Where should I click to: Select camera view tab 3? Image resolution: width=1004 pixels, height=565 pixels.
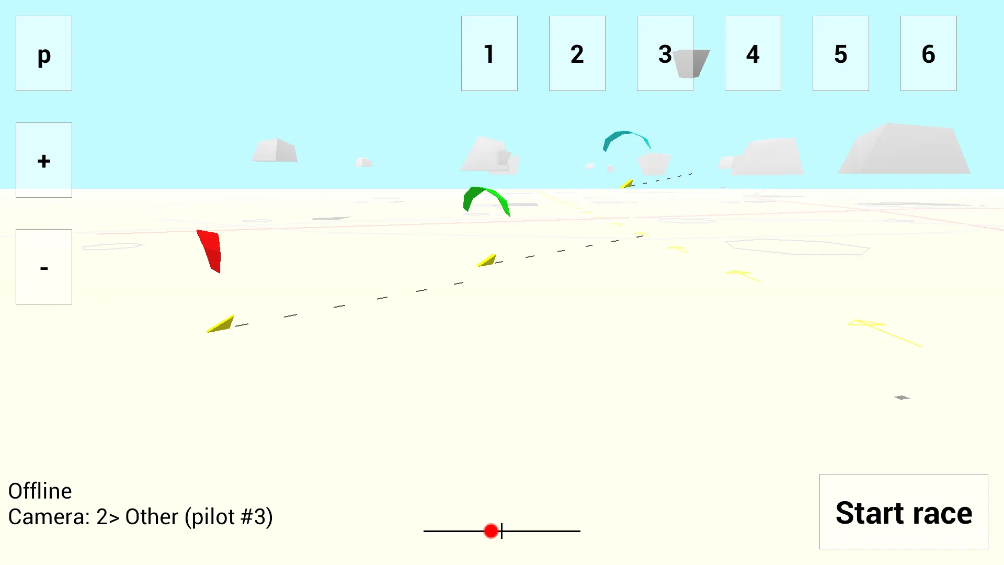(x=665, y=54)
